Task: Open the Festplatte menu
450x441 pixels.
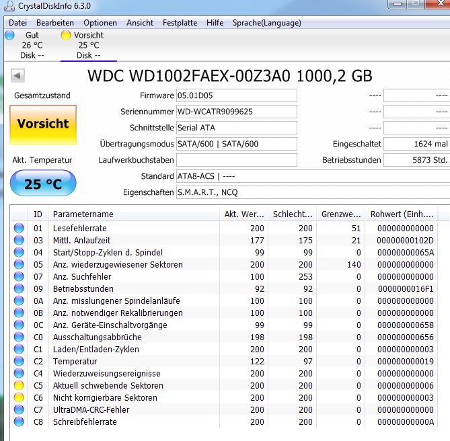Action: (180, 23)
